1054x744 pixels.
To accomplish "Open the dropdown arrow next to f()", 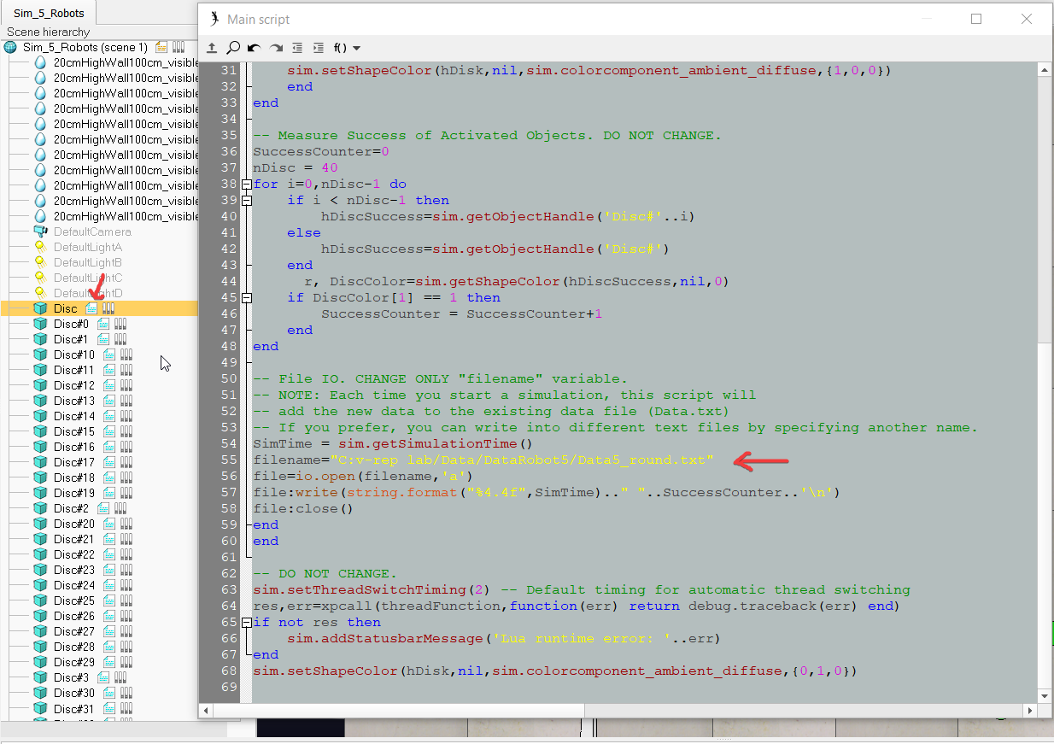I will [x=356, y=48].
